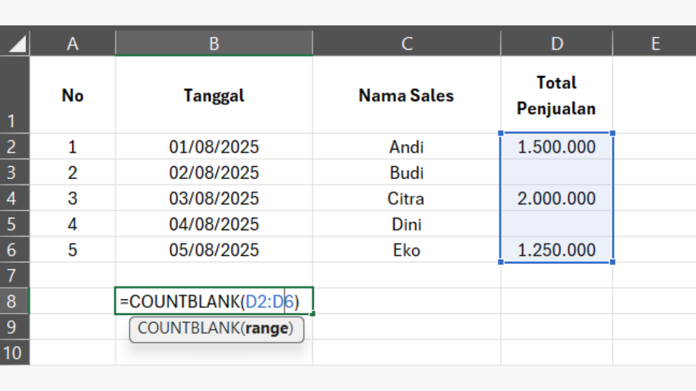696x391 pixels.
Task: Select column D header
Action: click(x=556, y=43)
